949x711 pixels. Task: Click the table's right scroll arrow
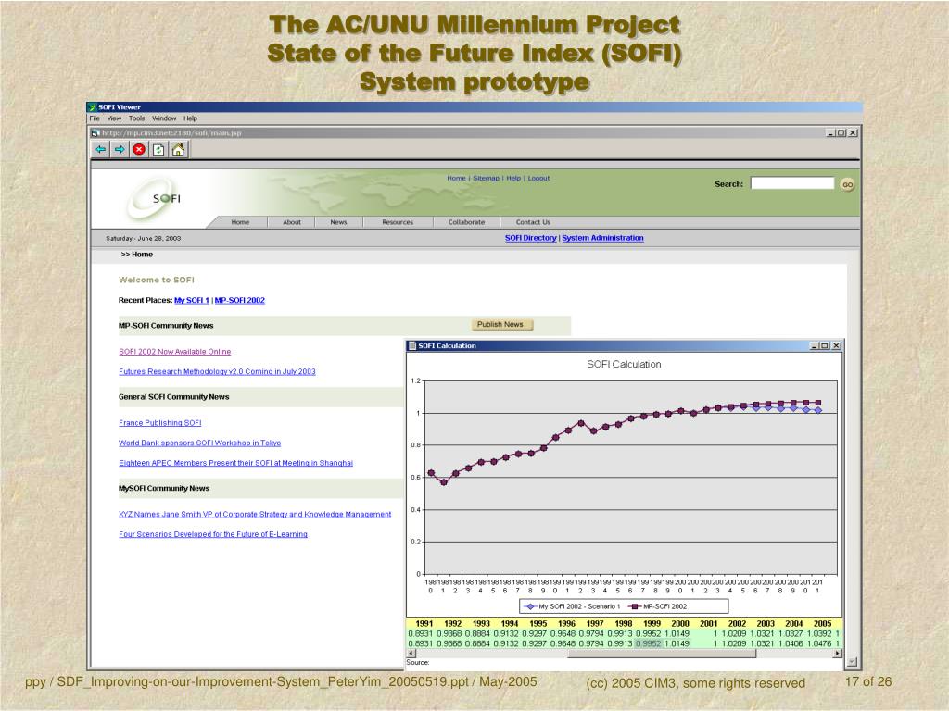tap(838, 654)
